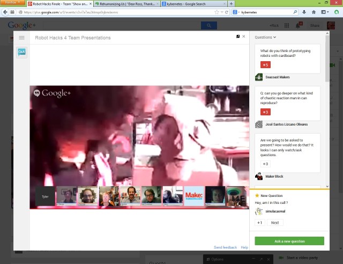Click the Send feedback link

point(225,247)
